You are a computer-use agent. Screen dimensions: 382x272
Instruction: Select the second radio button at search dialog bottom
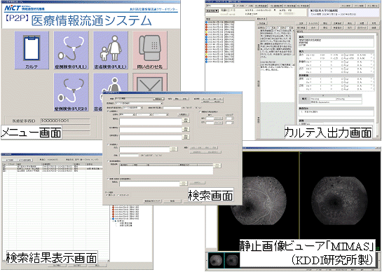click(118, 195)
